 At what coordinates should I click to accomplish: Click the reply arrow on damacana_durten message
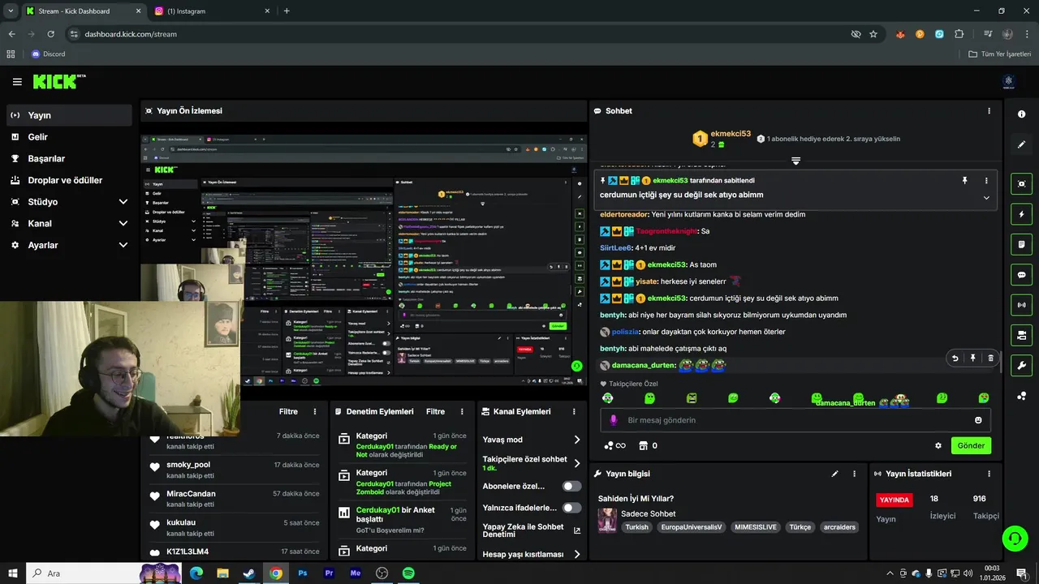tap(955, 358)
